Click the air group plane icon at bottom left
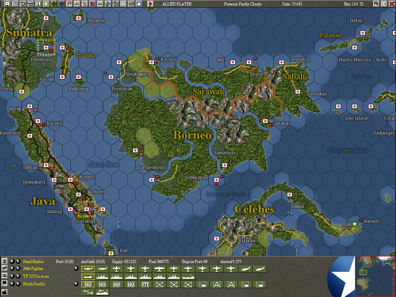This screenshot has height=297, width=396. [4, 268]
